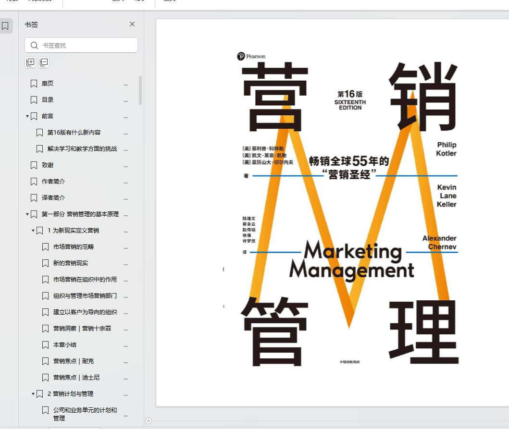
Task: Collapse 第一部分 营销管理的基本原理 section
Action: [x=27, y=214]
